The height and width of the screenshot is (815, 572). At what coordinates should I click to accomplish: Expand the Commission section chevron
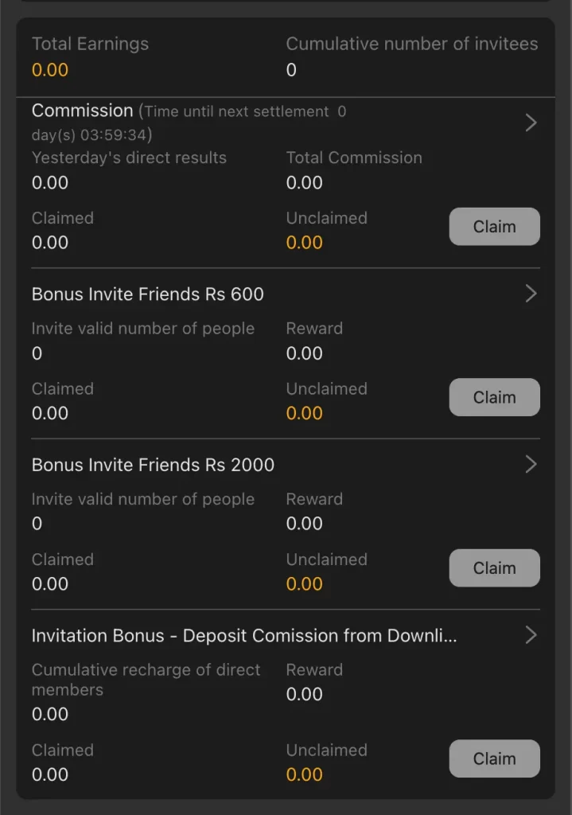(x=531, y=123)
